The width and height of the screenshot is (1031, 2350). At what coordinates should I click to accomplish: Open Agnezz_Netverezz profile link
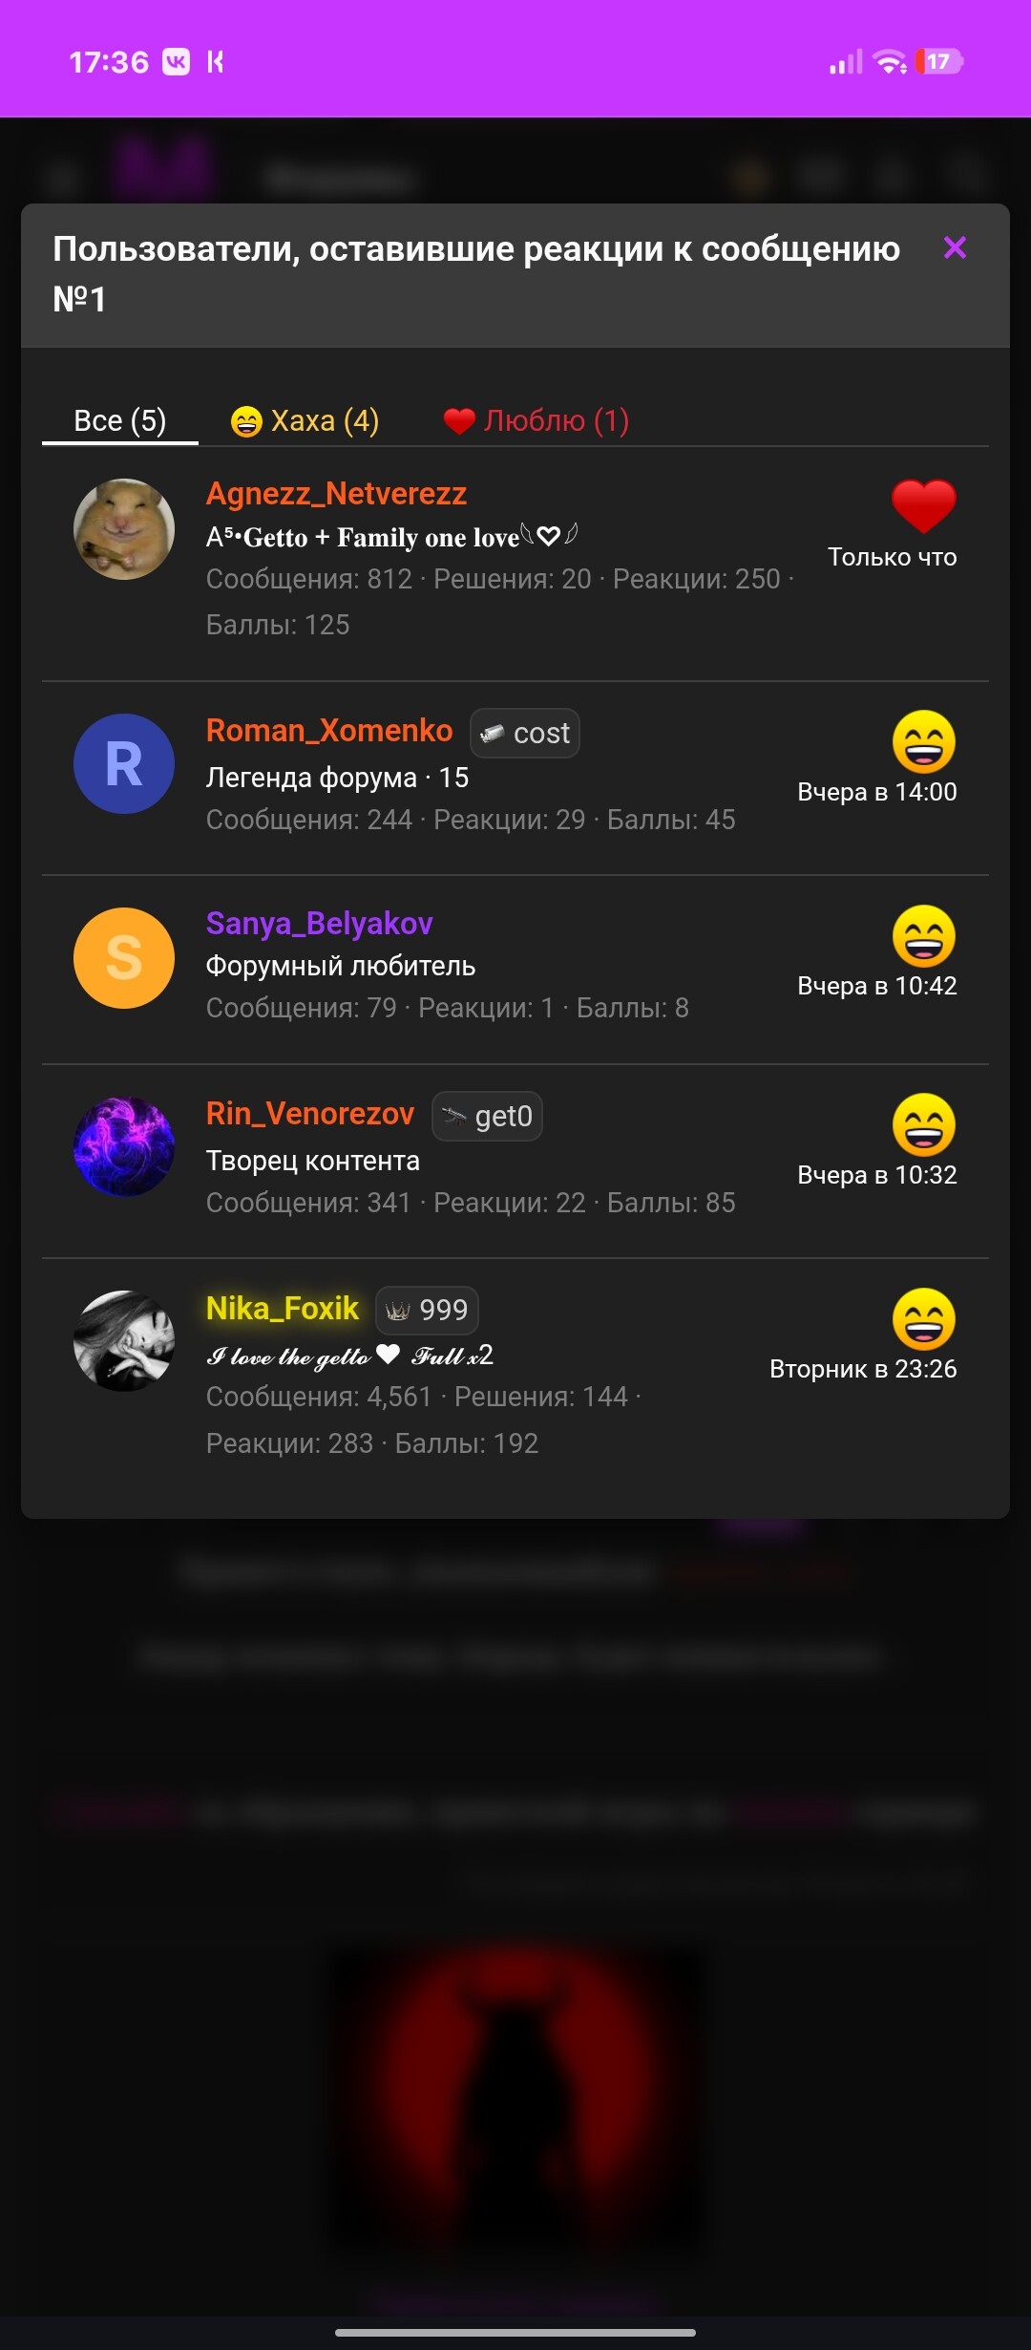click(x=336, y=493)
